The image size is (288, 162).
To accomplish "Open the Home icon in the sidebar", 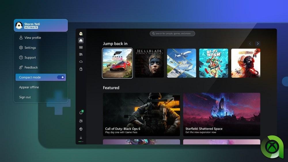I will (x=81, y=41).
